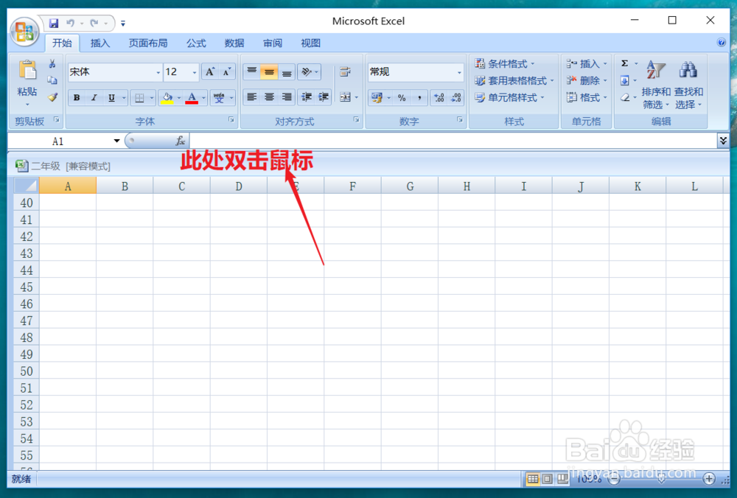Save workbook with quick access Save icon
This screenshot has width=737, height=498.
pyautogui.click(x=54, y=23)
